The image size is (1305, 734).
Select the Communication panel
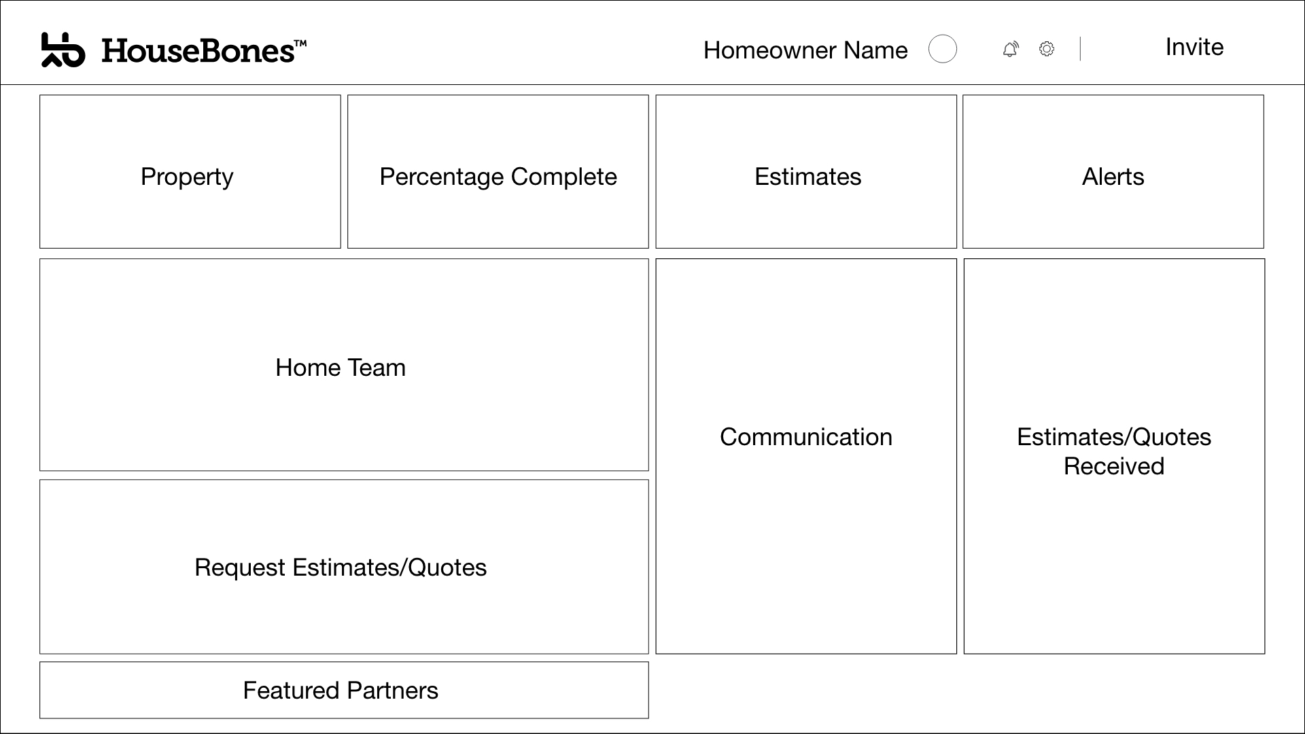pos(806,456)
